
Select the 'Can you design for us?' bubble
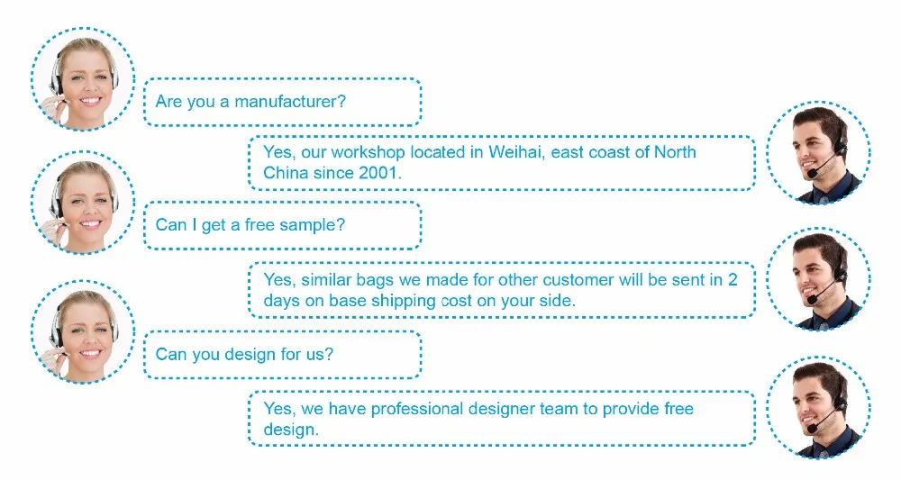pyautogui.click(x=282, y=354)
